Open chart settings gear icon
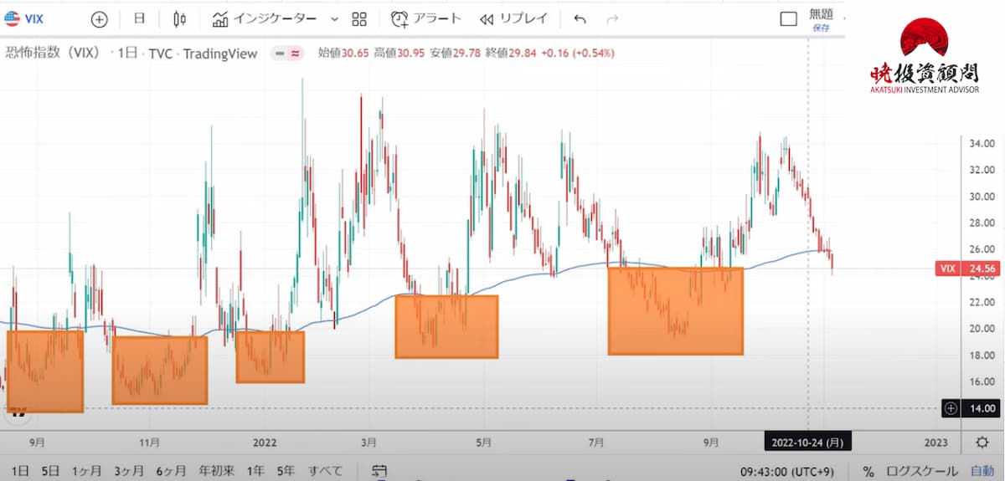The width and height of the screenshot is (1005, 481). tap(982, 443)
